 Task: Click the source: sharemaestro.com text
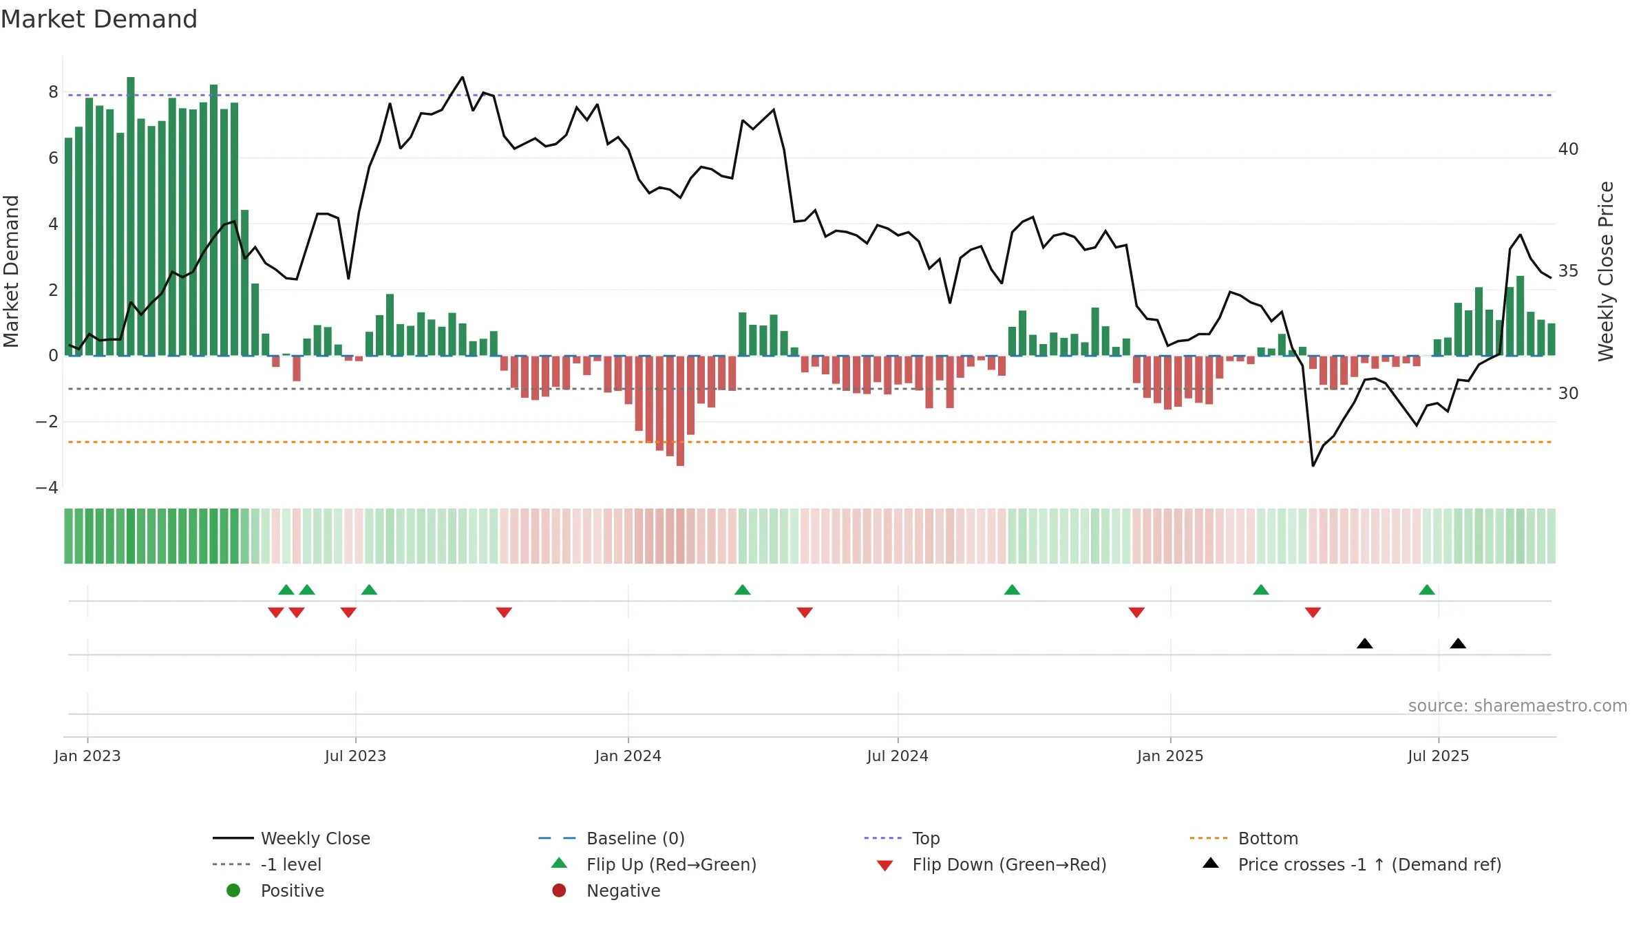click(1518, 706)
